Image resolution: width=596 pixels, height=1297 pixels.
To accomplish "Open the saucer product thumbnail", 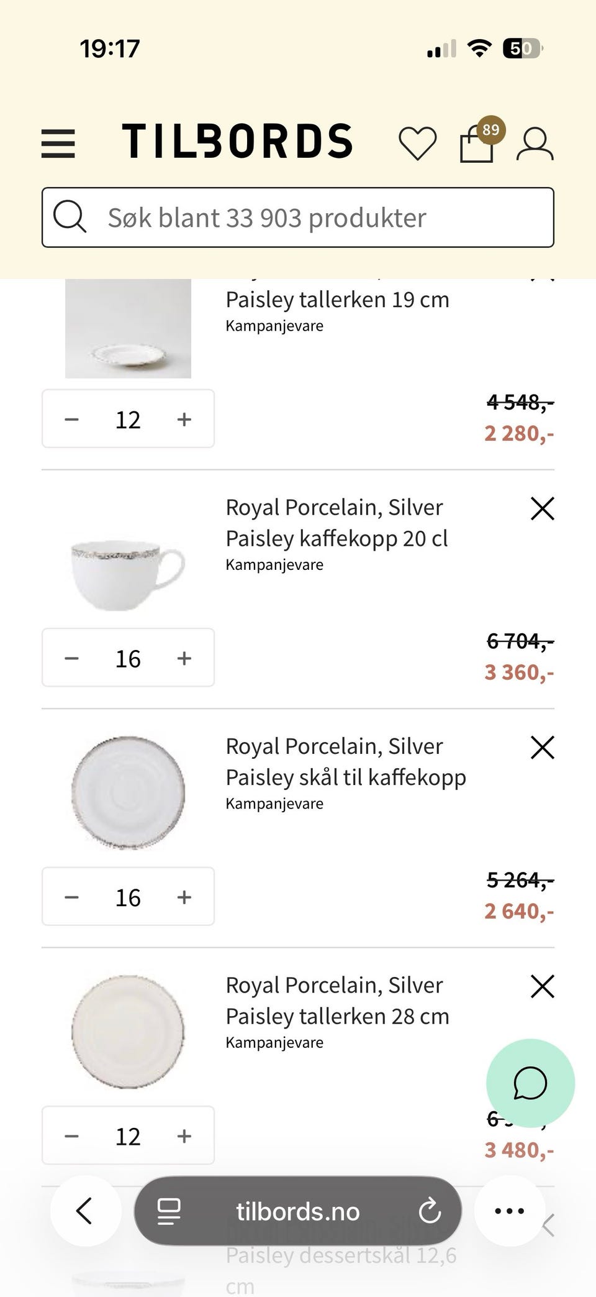I will click(128, 793).
